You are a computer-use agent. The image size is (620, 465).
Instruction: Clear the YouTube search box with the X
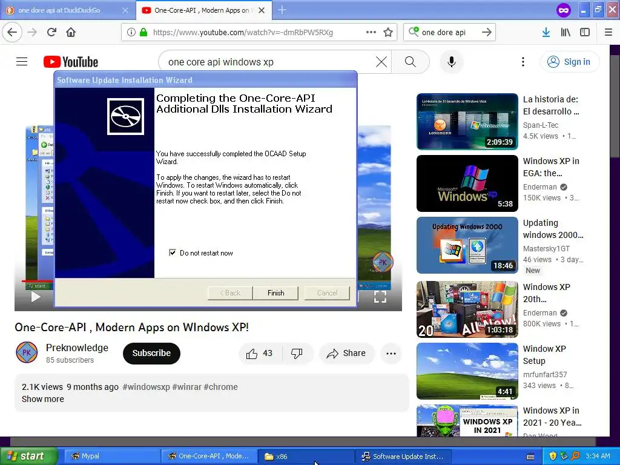coord(381,62)
